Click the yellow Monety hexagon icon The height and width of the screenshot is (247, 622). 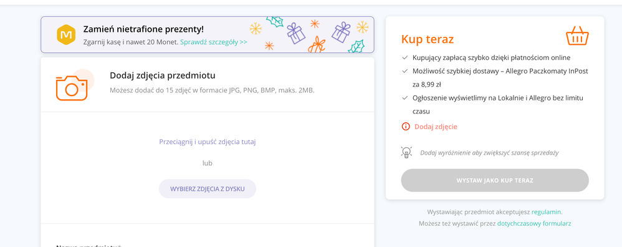(66, 34)
